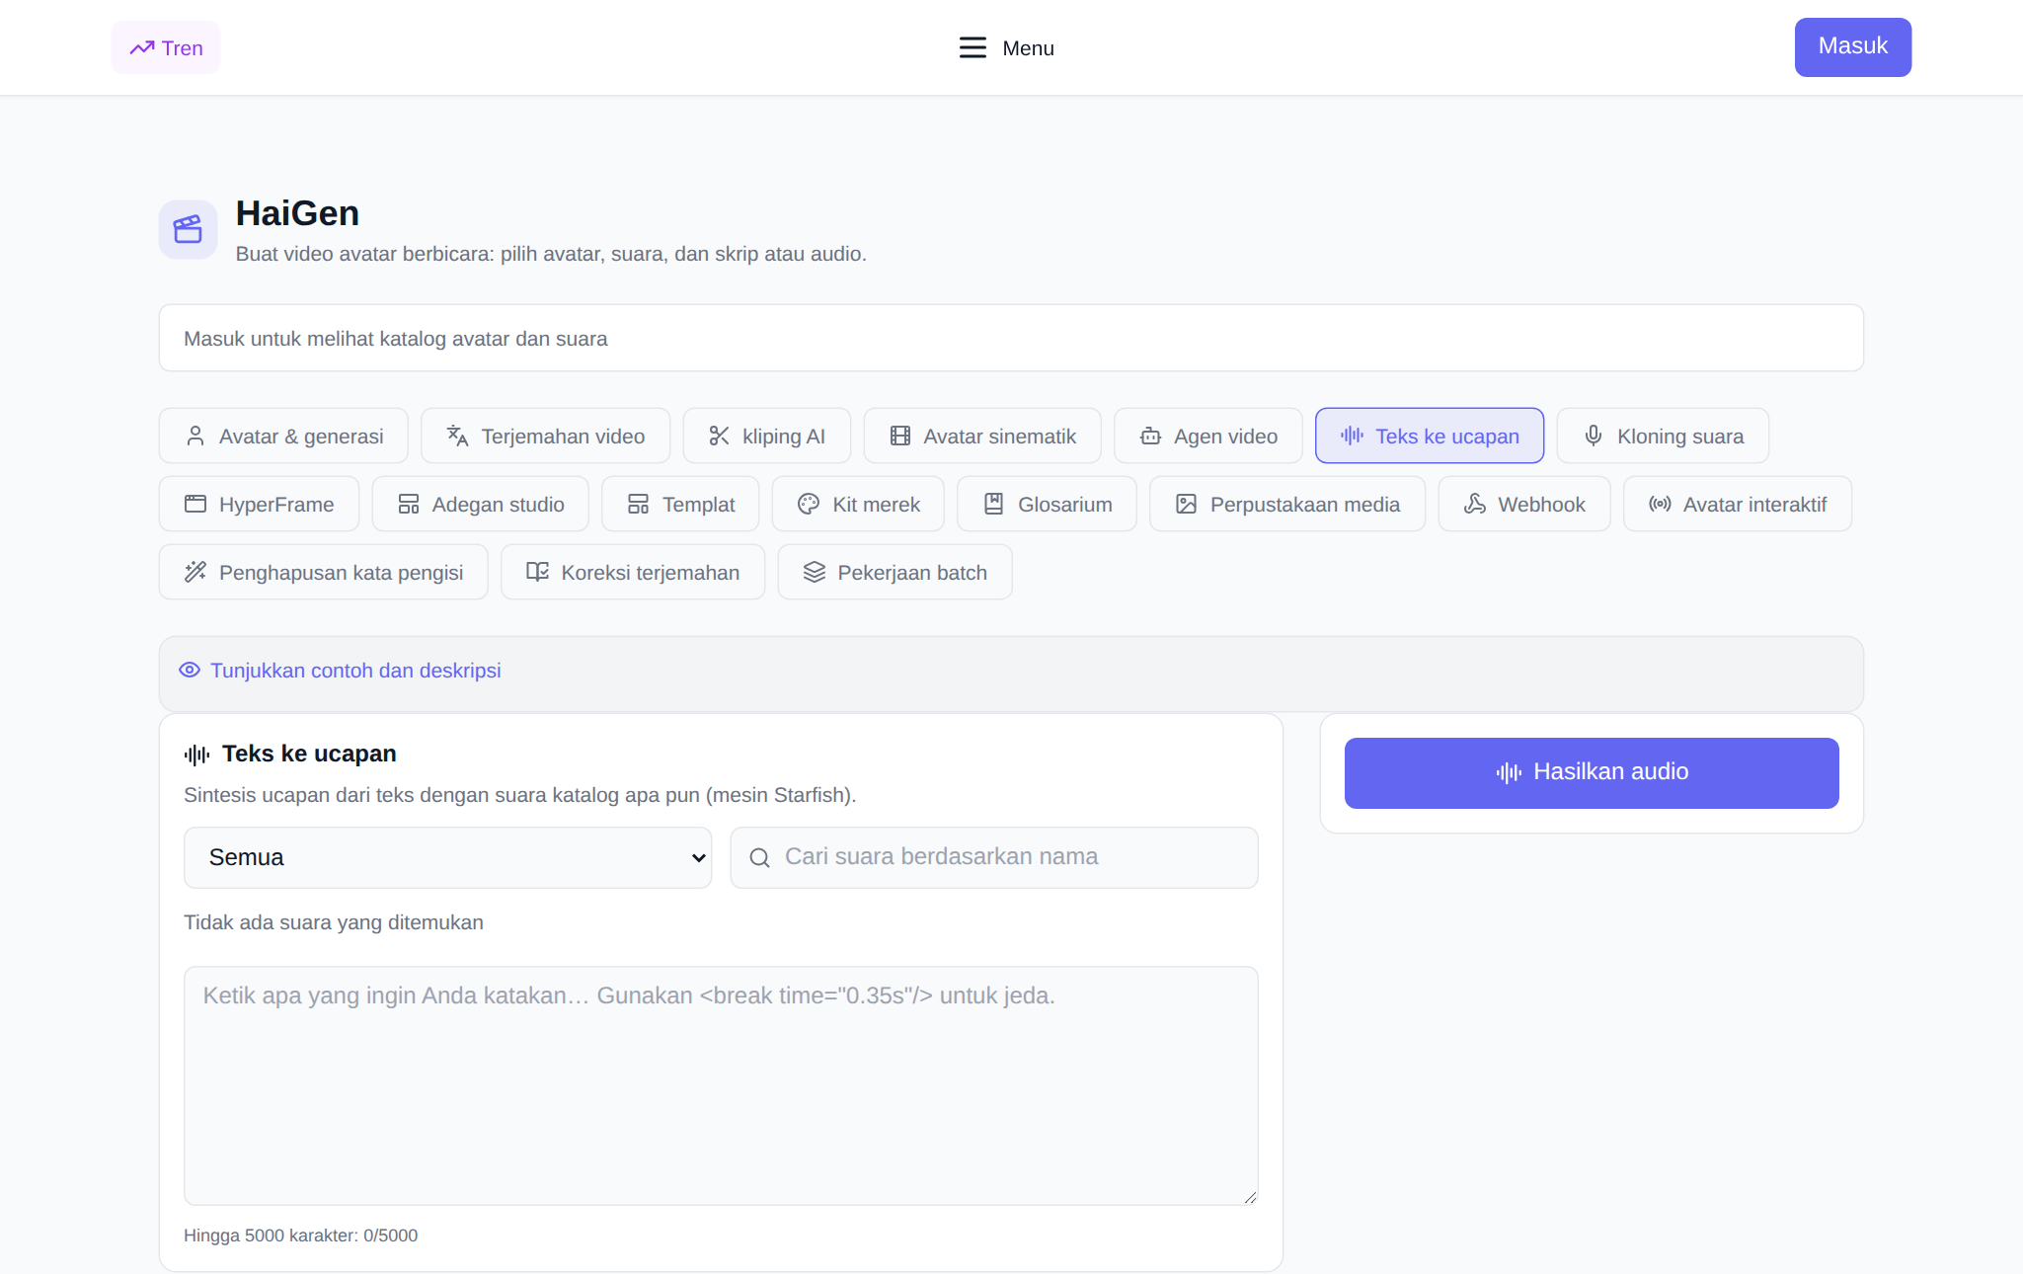This screenshot has width=2023, height=1274.
Task: Focus the Cari suara berdasarkan nama field
Action: (994, 857)
